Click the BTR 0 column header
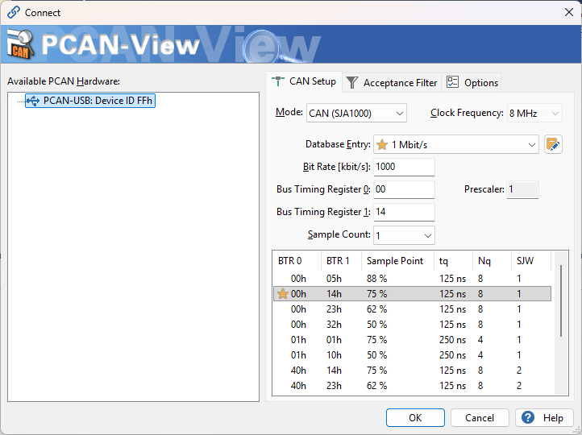 click(x=297, y=261)
